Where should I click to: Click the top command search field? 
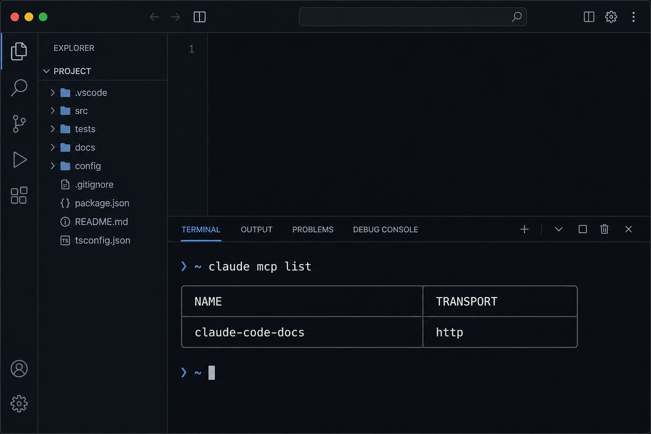pos(413,17)
